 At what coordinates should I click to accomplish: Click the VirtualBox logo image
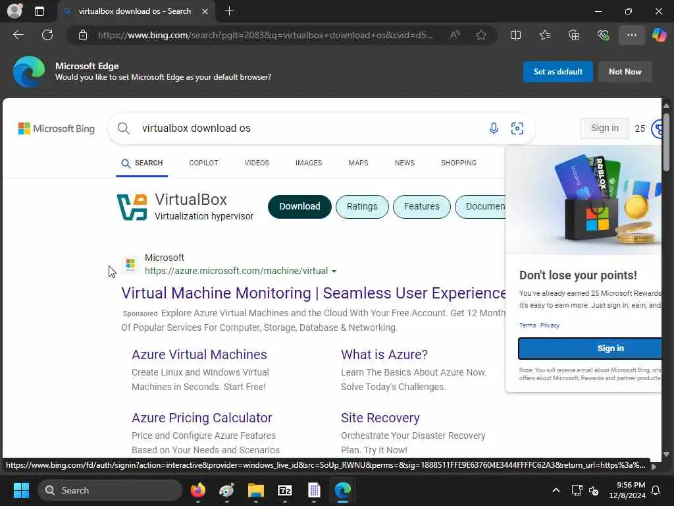pos(132,207)
